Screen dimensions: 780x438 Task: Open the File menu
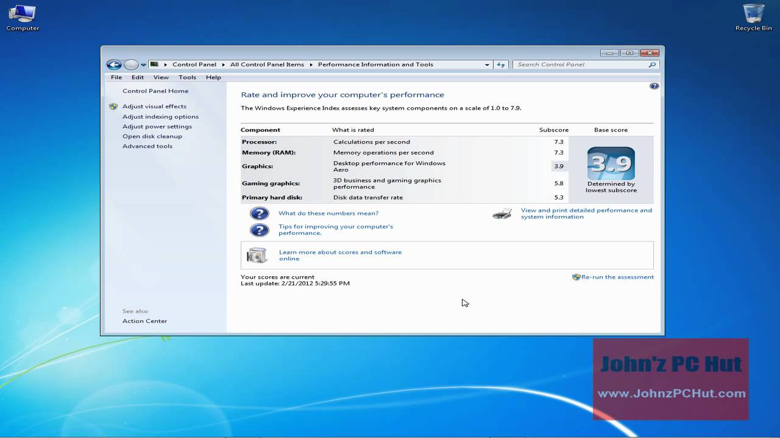(x=116, y=77)
